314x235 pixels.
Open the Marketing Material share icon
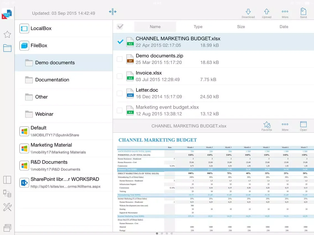pyautogui.click(x=24, y=148)
